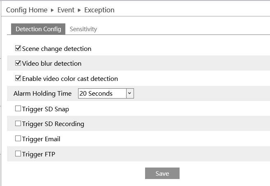Viewport: 270px width, 186px height.
Task: Click the Alarm Holding Time label
Action: point(42,94)
